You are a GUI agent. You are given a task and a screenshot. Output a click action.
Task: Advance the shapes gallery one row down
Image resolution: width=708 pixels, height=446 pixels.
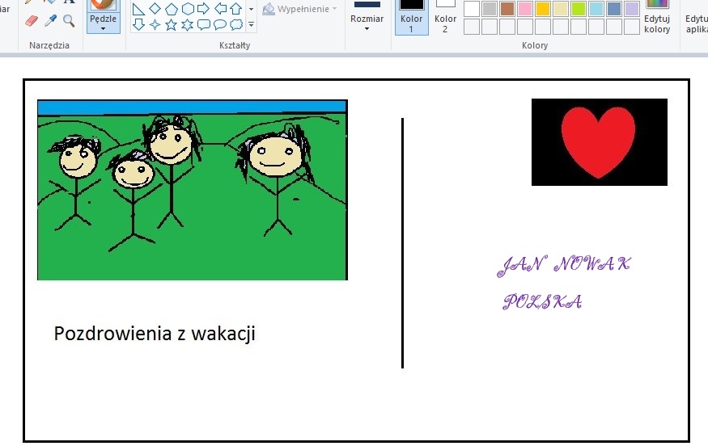tap(251, 9)
